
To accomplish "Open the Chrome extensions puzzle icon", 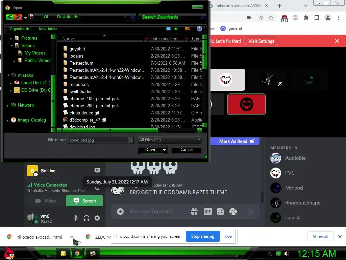I will pos(306,18).
